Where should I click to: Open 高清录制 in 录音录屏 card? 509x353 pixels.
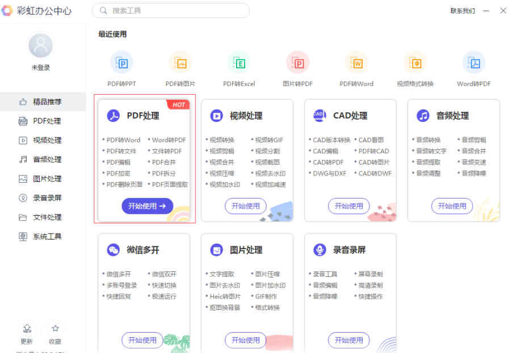pos(371,285)
